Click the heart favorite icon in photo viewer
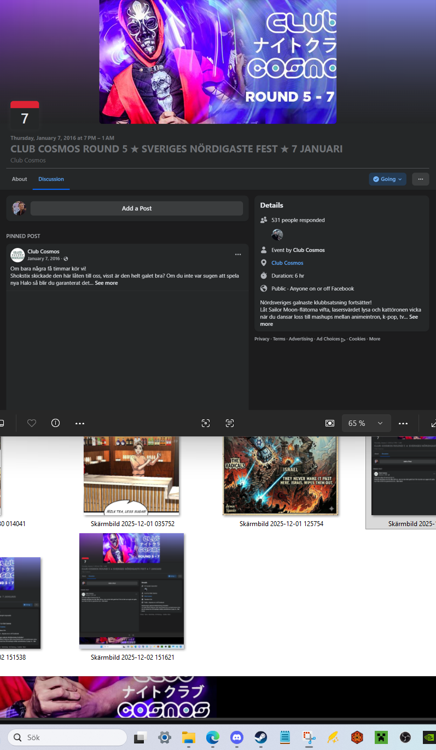The height and width of the screenshot is (750, 436). click(x=32, y=423)
